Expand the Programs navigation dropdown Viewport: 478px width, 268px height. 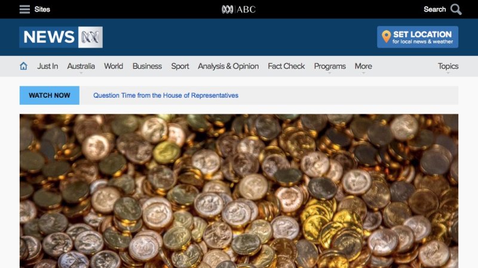[x=330, y=66]
